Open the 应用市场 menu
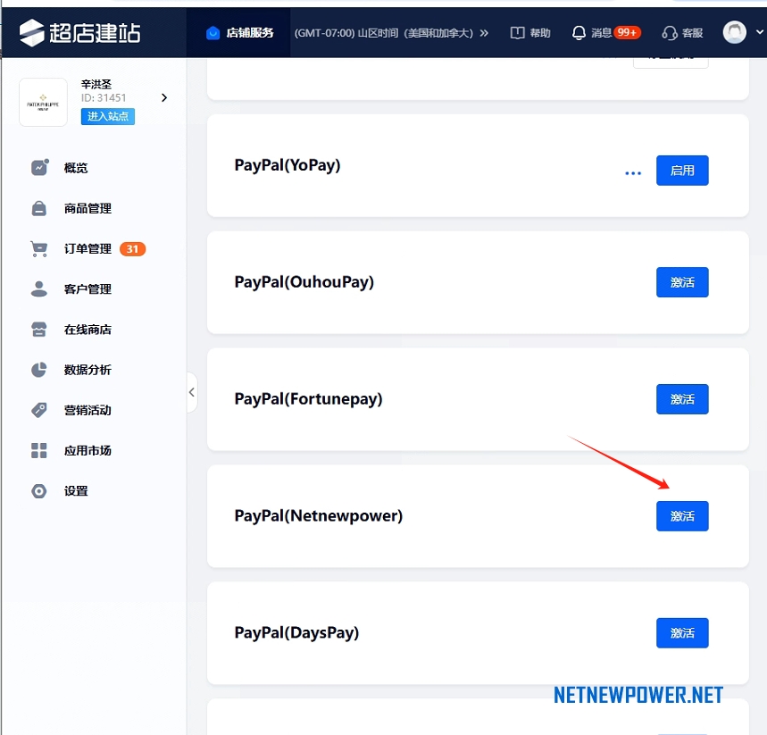Viewport: 767px width, 735px height. tap(88, 450)
